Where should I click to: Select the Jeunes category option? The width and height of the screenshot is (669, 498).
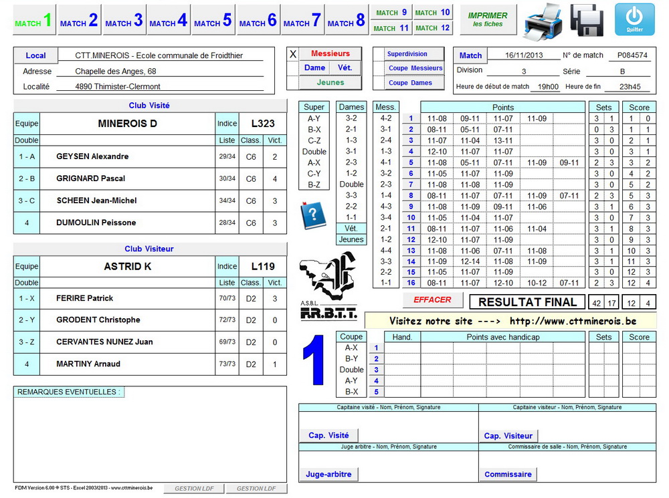click(x=330, y=82)
